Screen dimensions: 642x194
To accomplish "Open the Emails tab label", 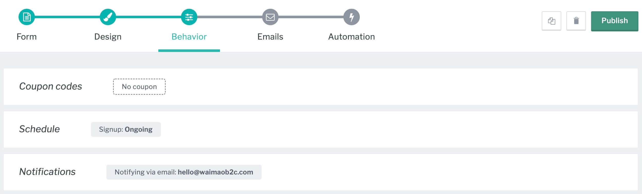I will click(270, 37).
